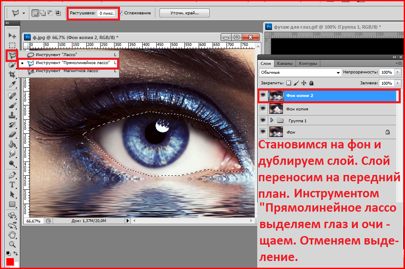Screen dimensions: 405x269
Task: Click the Уточн. край... button
Action: (x=184, y=13)
